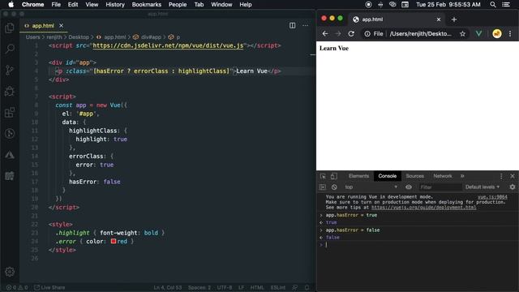Open the vue.js:9064 source link
Viewport: 519px width, 292px height.
(492, 197)
